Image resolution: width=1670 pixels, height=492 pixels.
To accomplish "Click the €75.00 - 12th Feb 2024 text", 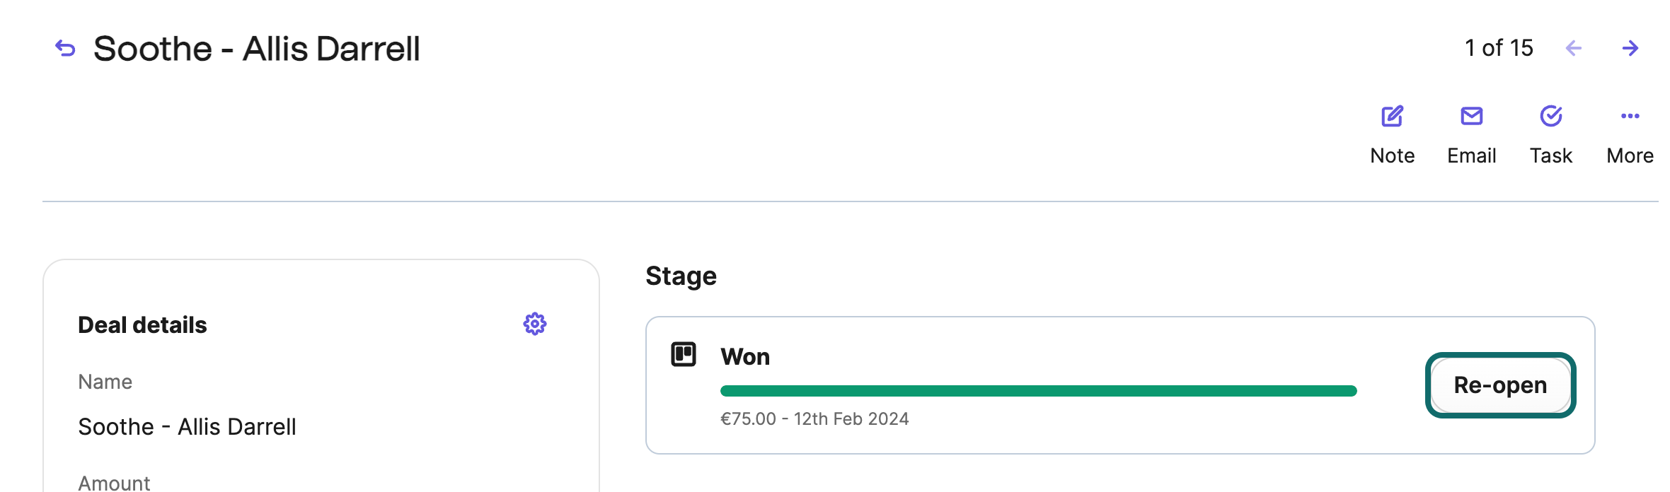I will 814,419.
